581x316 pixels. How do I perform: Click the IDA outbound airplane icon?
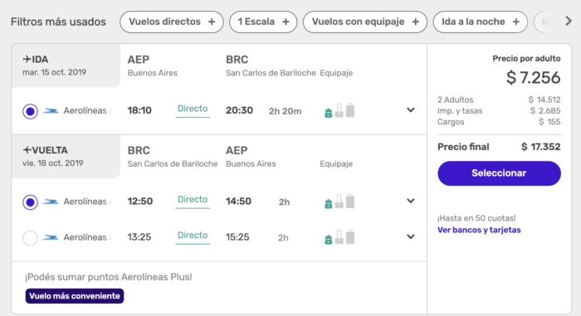(27, 59)
